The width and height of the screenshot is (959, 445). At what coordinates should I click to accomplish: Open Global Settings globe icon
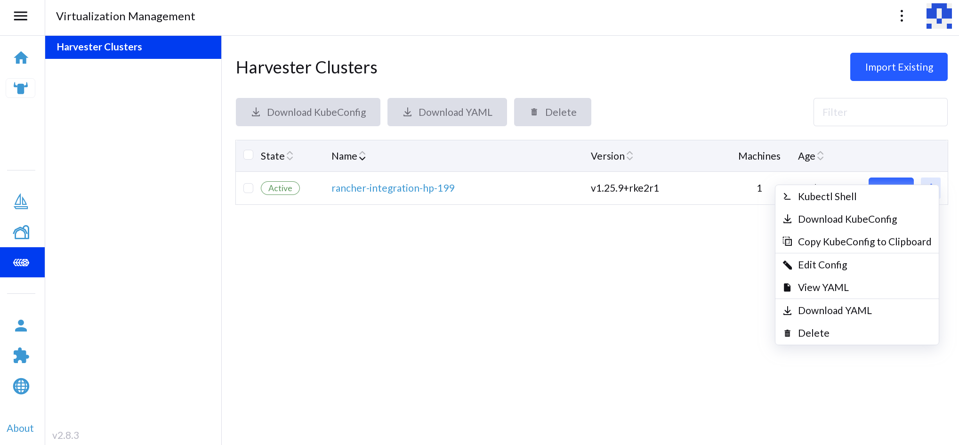tap(21, 387)
